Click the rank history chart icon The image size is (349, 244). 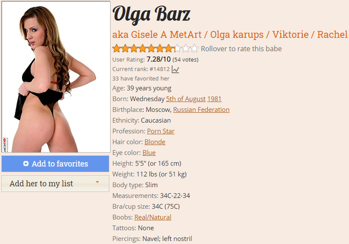point(176,70)
